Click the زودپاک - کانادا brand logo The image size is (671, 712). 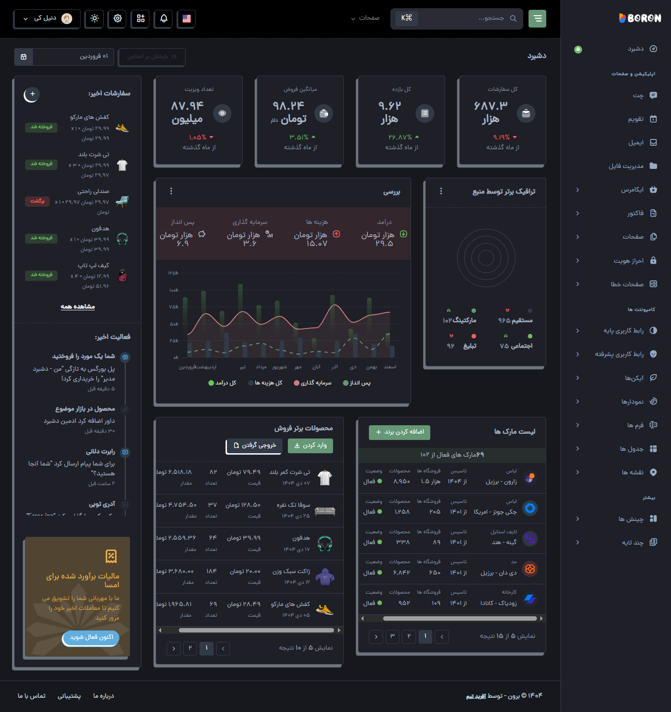[x=530, y=599]
